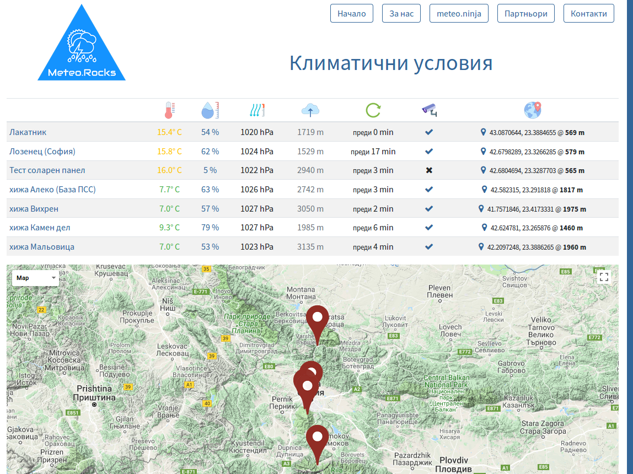
Task: Click the cloud base altitude icon
Action: tap(310, 110)
